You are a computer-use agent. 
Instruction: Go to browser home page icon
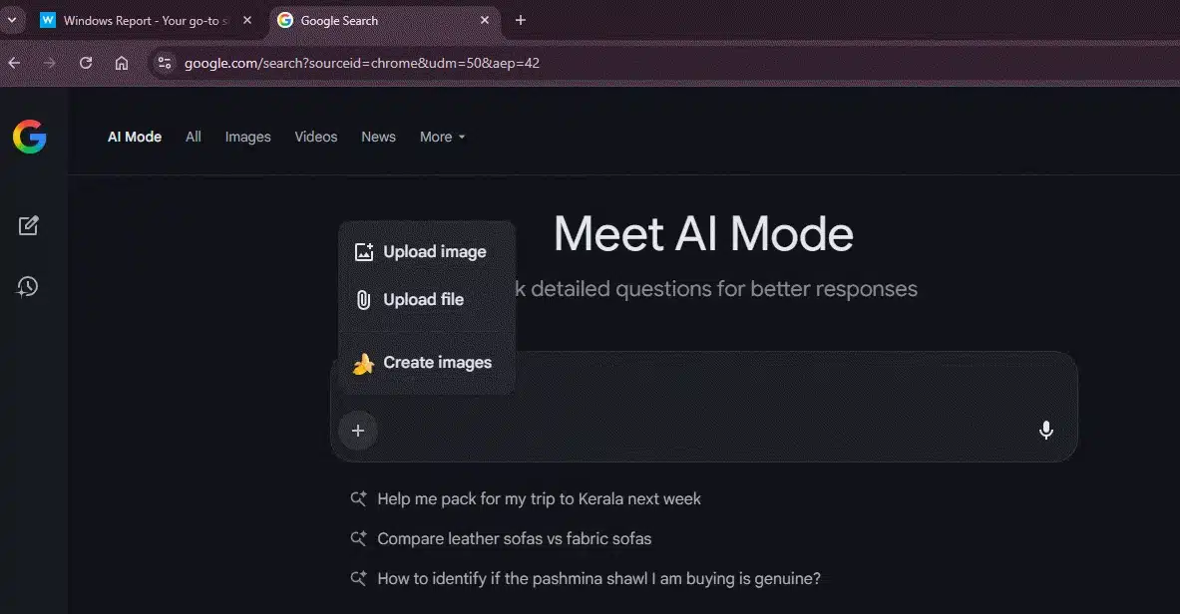pos(122,63)
